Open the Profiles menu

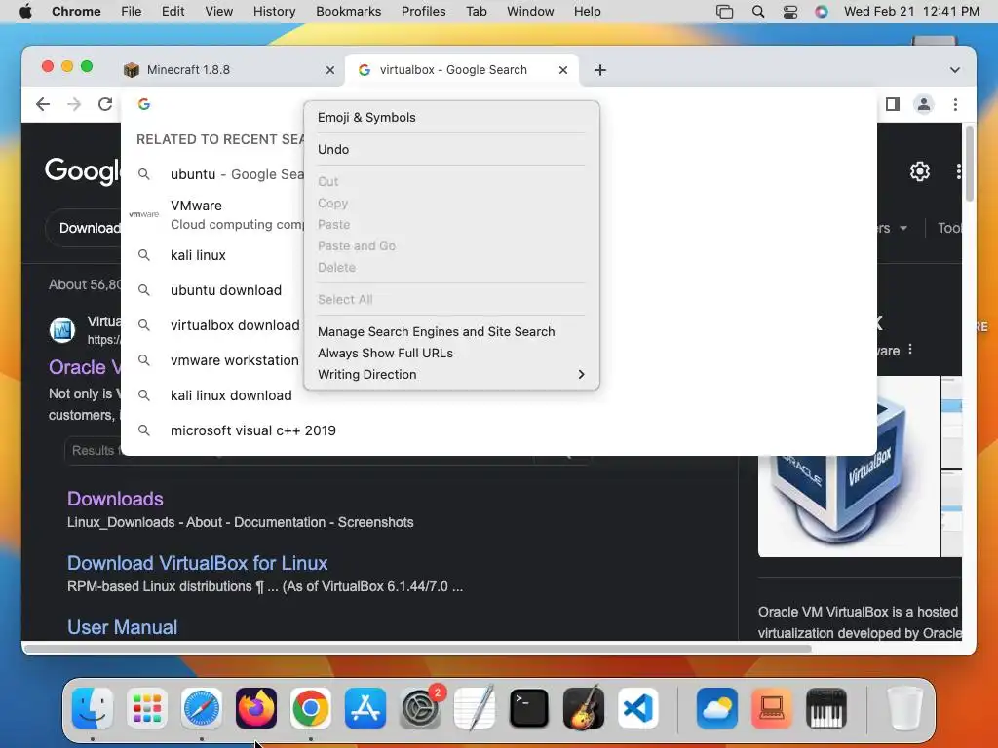coord(423,12)
